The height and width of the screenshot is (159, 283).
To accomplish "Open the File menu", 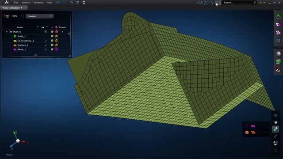I will pyautogui.click(x=16, y=3).
